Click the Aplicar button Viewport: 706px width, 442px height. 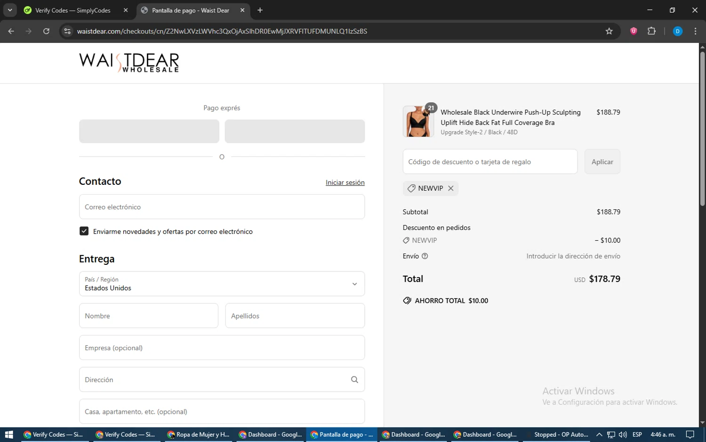602,162
